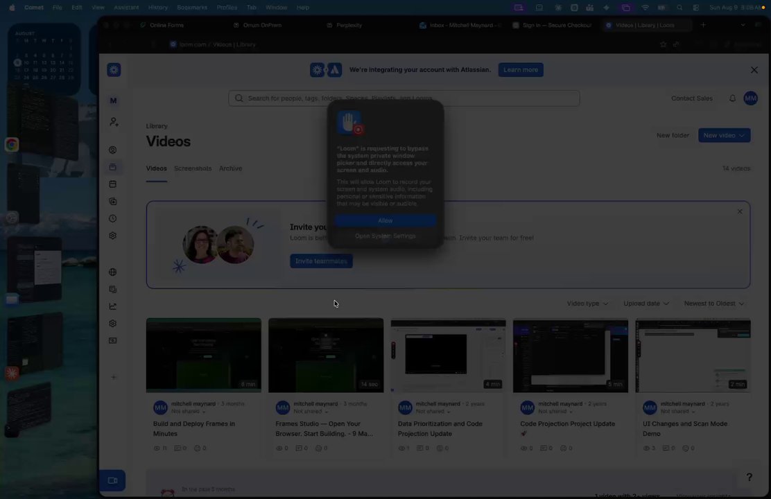Click the gear icon below the analytics chart

tap(112, 324)
